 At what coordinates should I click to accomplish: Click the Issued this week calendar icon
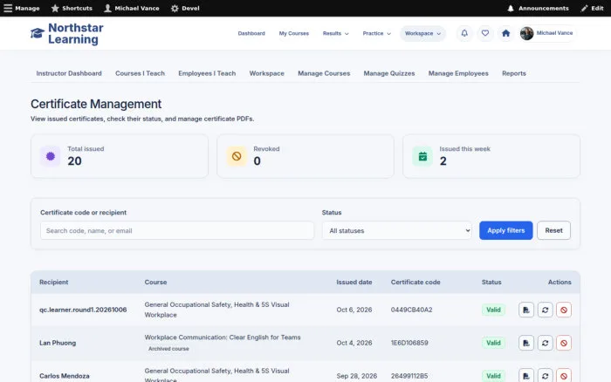coord(422,156)
